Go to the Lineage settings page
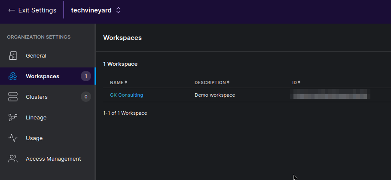 click(36, 117)
